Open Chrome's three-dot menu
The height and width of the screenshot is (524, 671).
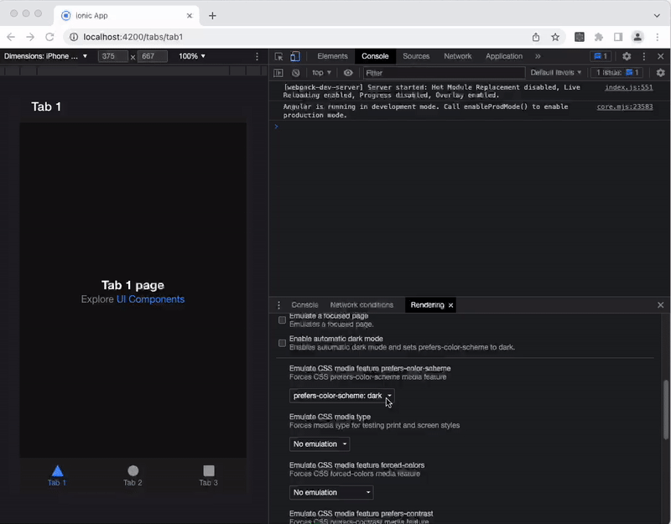[658, 37]
